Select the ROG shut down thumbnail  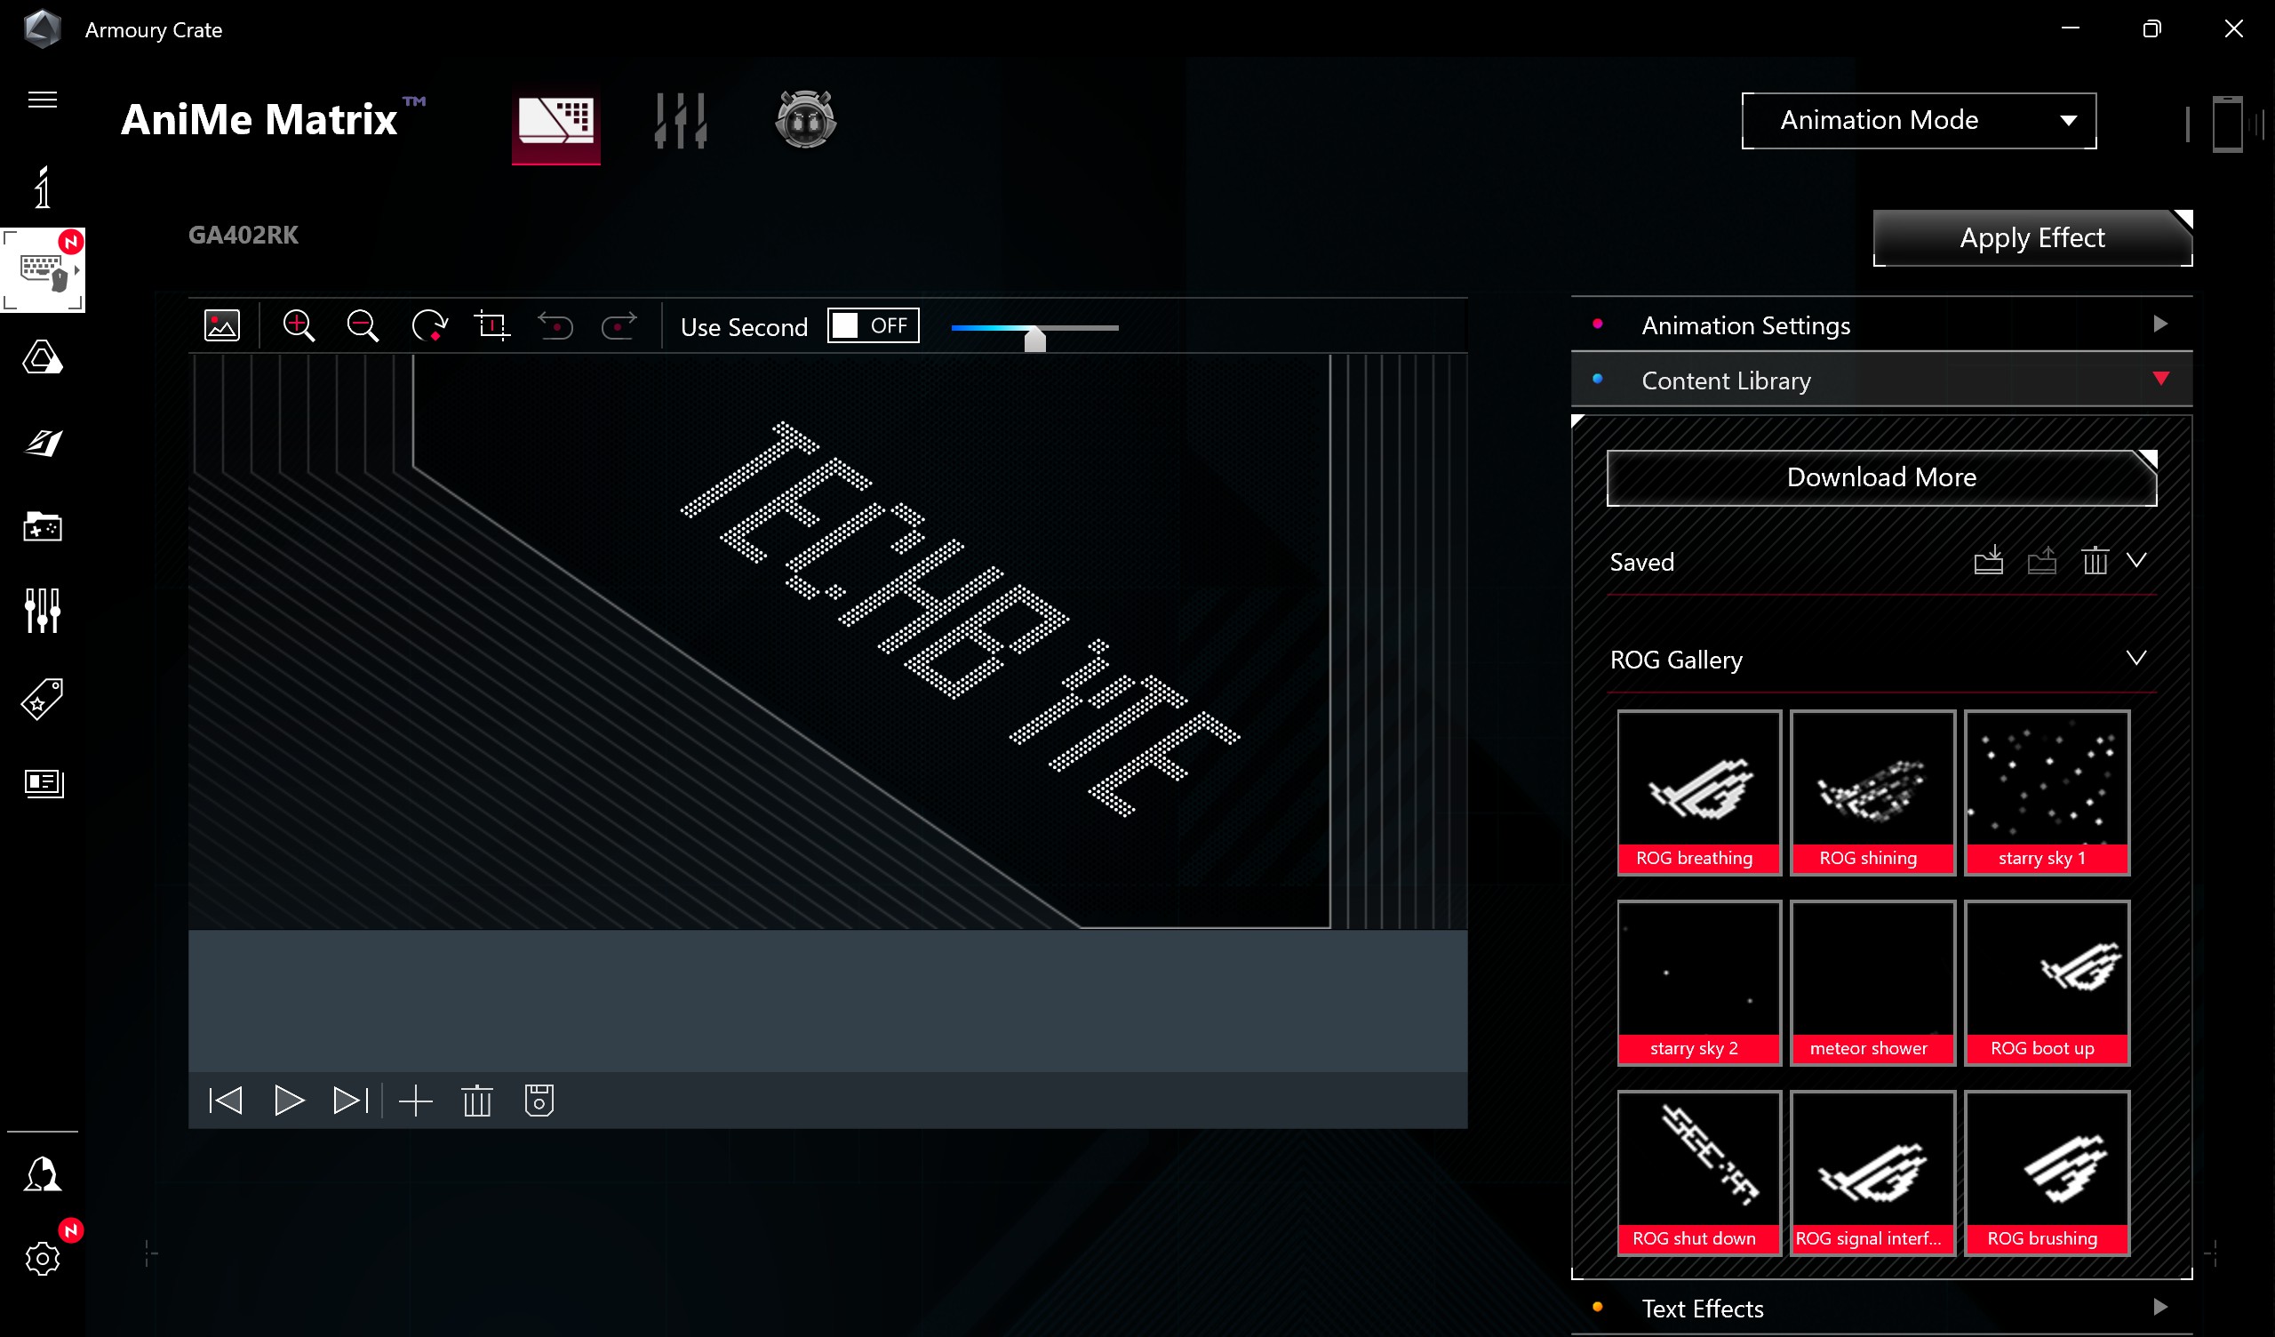(x=1699, y=1173)
